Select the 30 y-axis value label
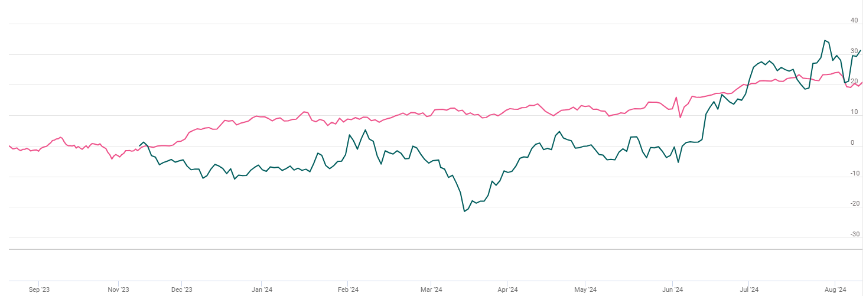 click(x=854, y=51)
